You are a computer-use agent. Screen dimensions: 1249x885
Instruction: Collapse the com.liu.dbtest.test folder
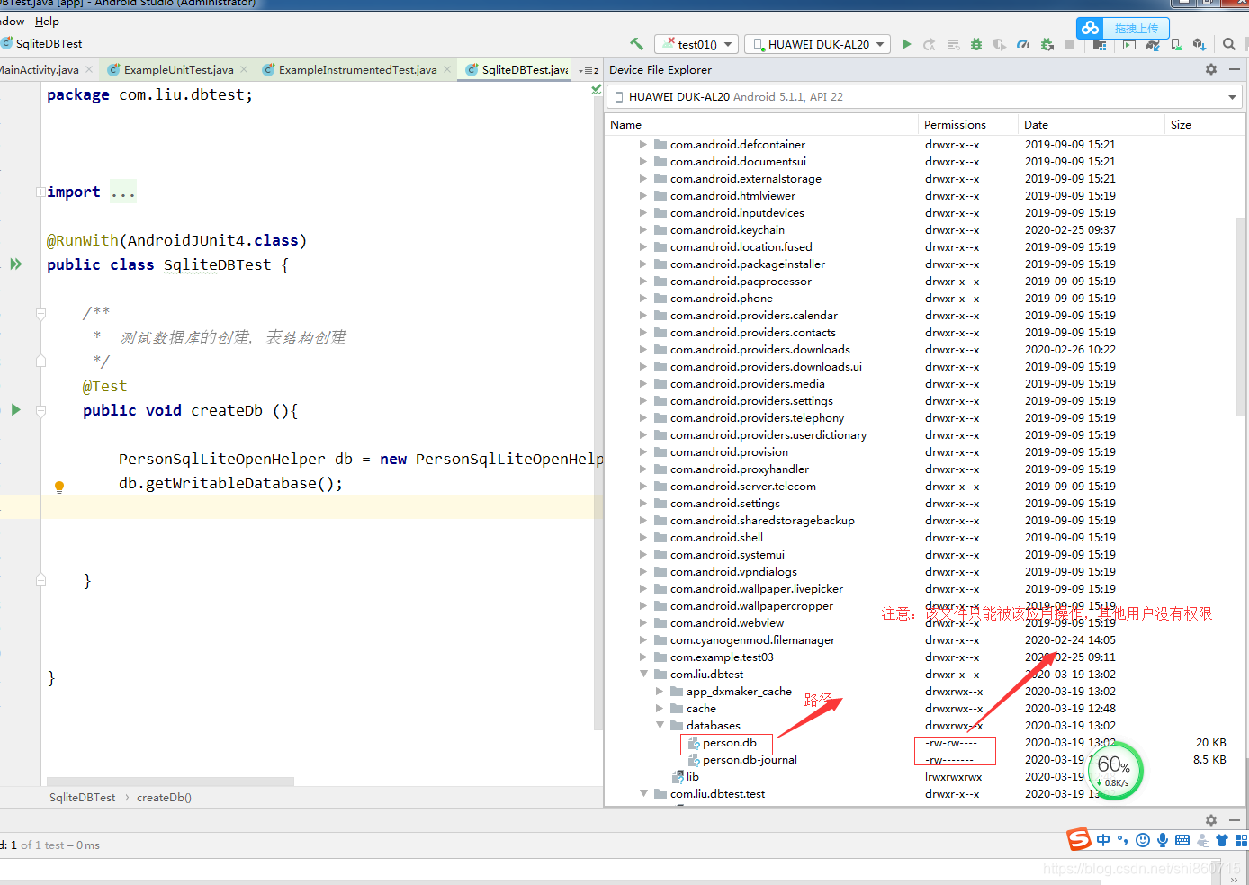[x=643, y=793]
